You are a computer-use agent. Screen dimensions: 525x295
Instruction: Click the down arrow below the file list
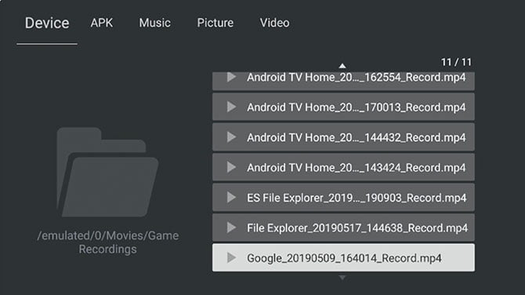(342, 278)
